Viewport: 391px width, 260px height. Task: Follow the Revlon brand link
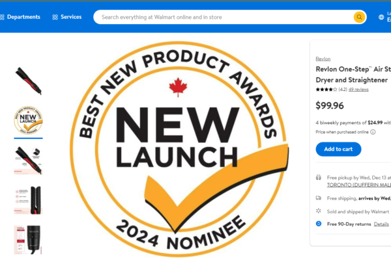tap(323, 58)
